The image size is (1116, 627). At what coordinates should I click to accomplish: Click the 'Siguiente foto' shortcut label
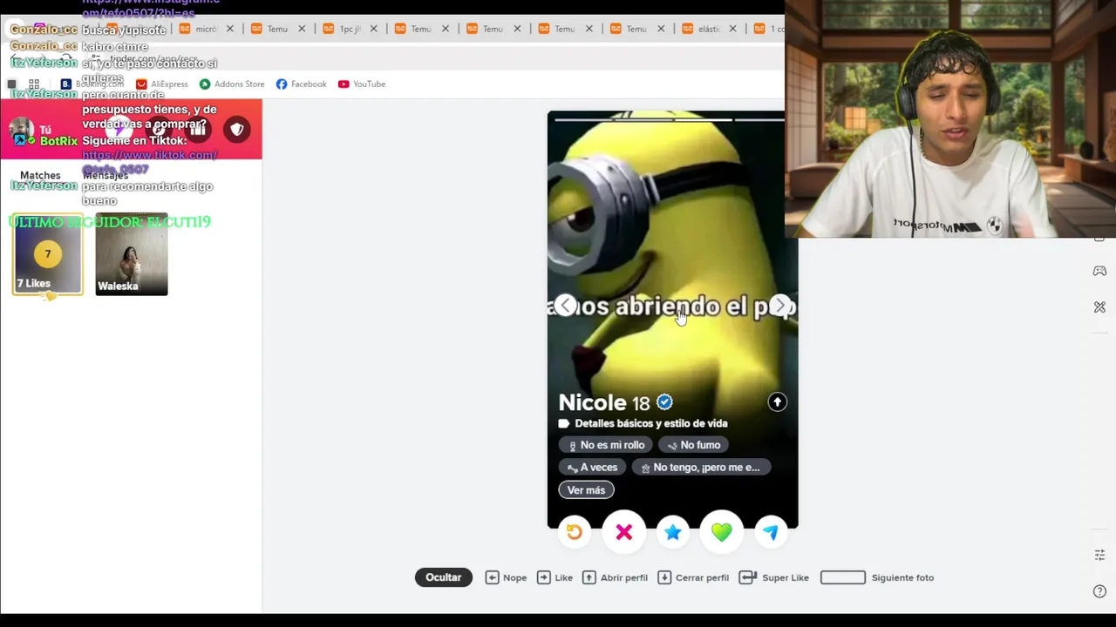(x=902, y=577)
